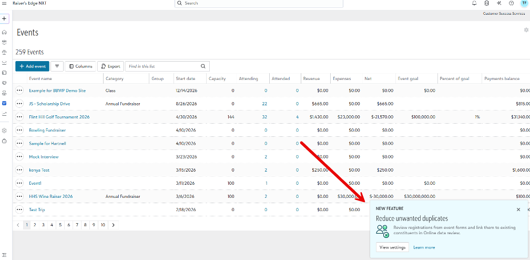Go to page 2 in pagination
The height and width of the screenshot is (260, 530).
[35, 225]
